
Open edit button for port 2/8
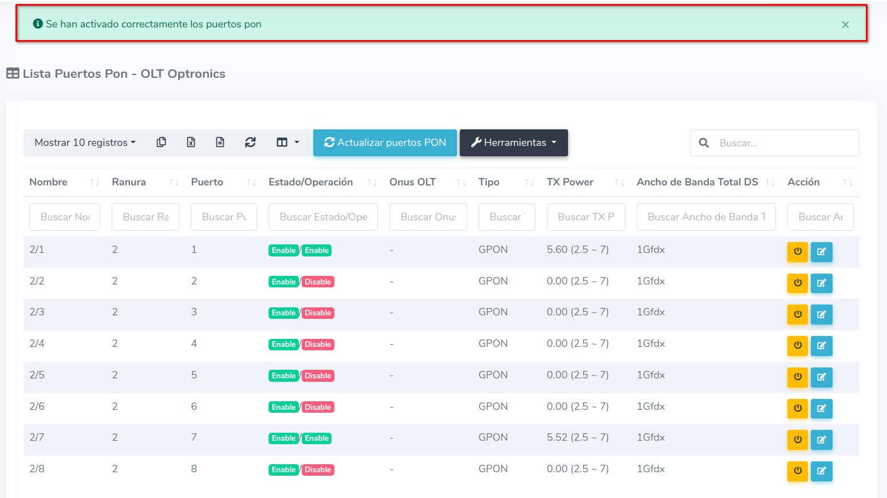(x=821, y=471)
